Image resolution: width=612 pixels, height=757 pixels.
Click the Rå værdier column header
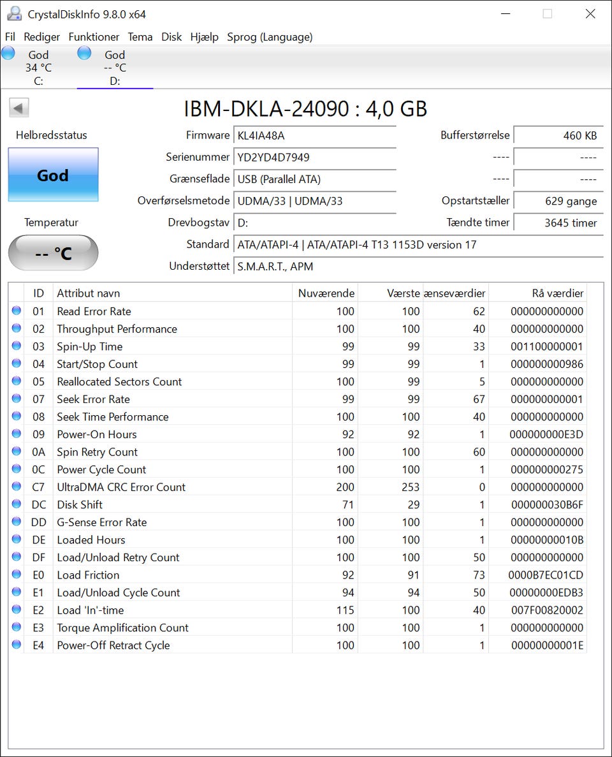pyautogui.click(x=557, y=293)
